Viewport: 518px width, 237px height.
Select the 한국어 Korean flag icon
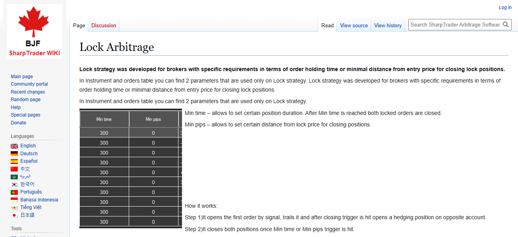14,184
